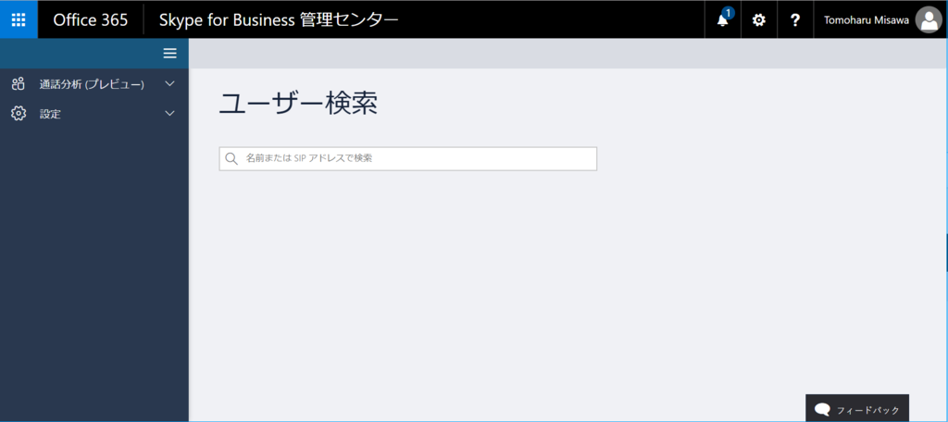Click the 設定 gear icon in the sidebar
The width and height of the screenshot is (948, 422).
(x=19, y=113)
